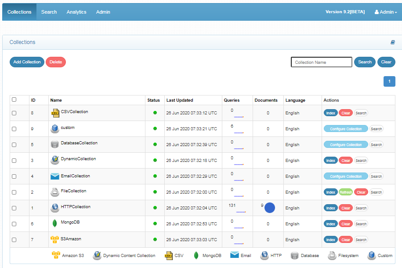Switch to the Search tab in navbar

[x=49, y=12]
